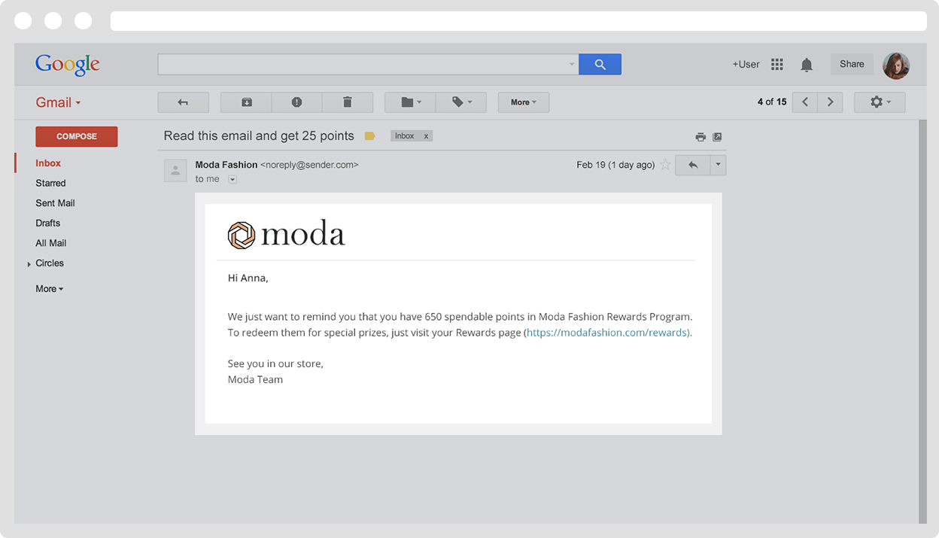
Task: Click the yellow importance marker
Action: coord(369,136)
